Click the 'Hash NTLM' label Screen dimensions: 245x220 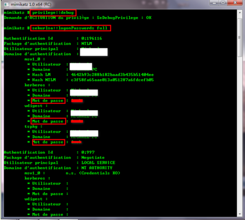point(44,80)
